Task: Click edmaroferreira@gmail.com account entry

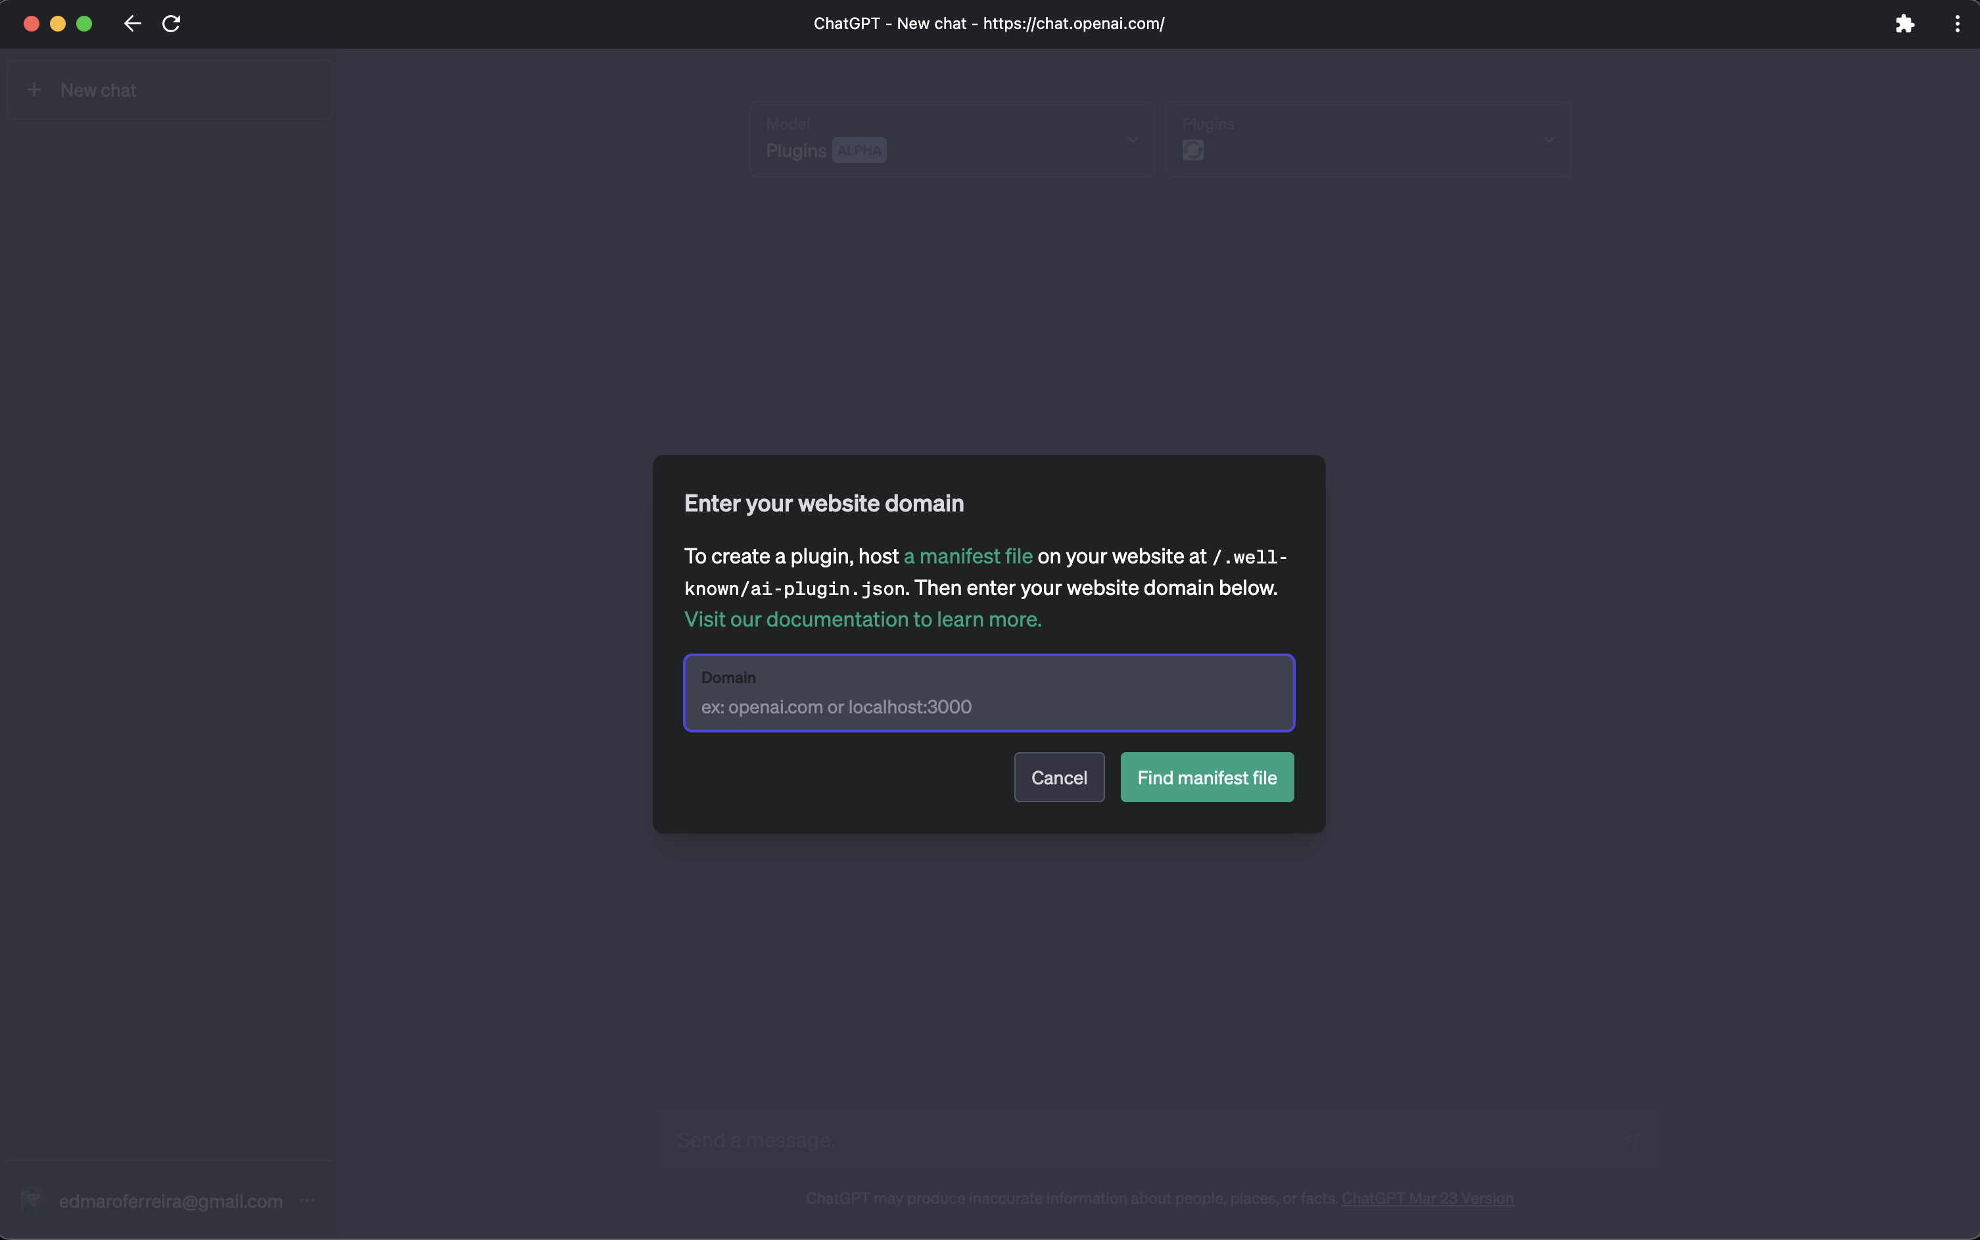Action: click(170, 1201)
